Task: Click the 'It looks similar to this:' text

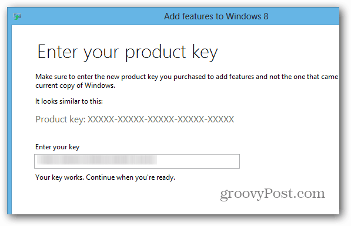Action: click(69, 101)
